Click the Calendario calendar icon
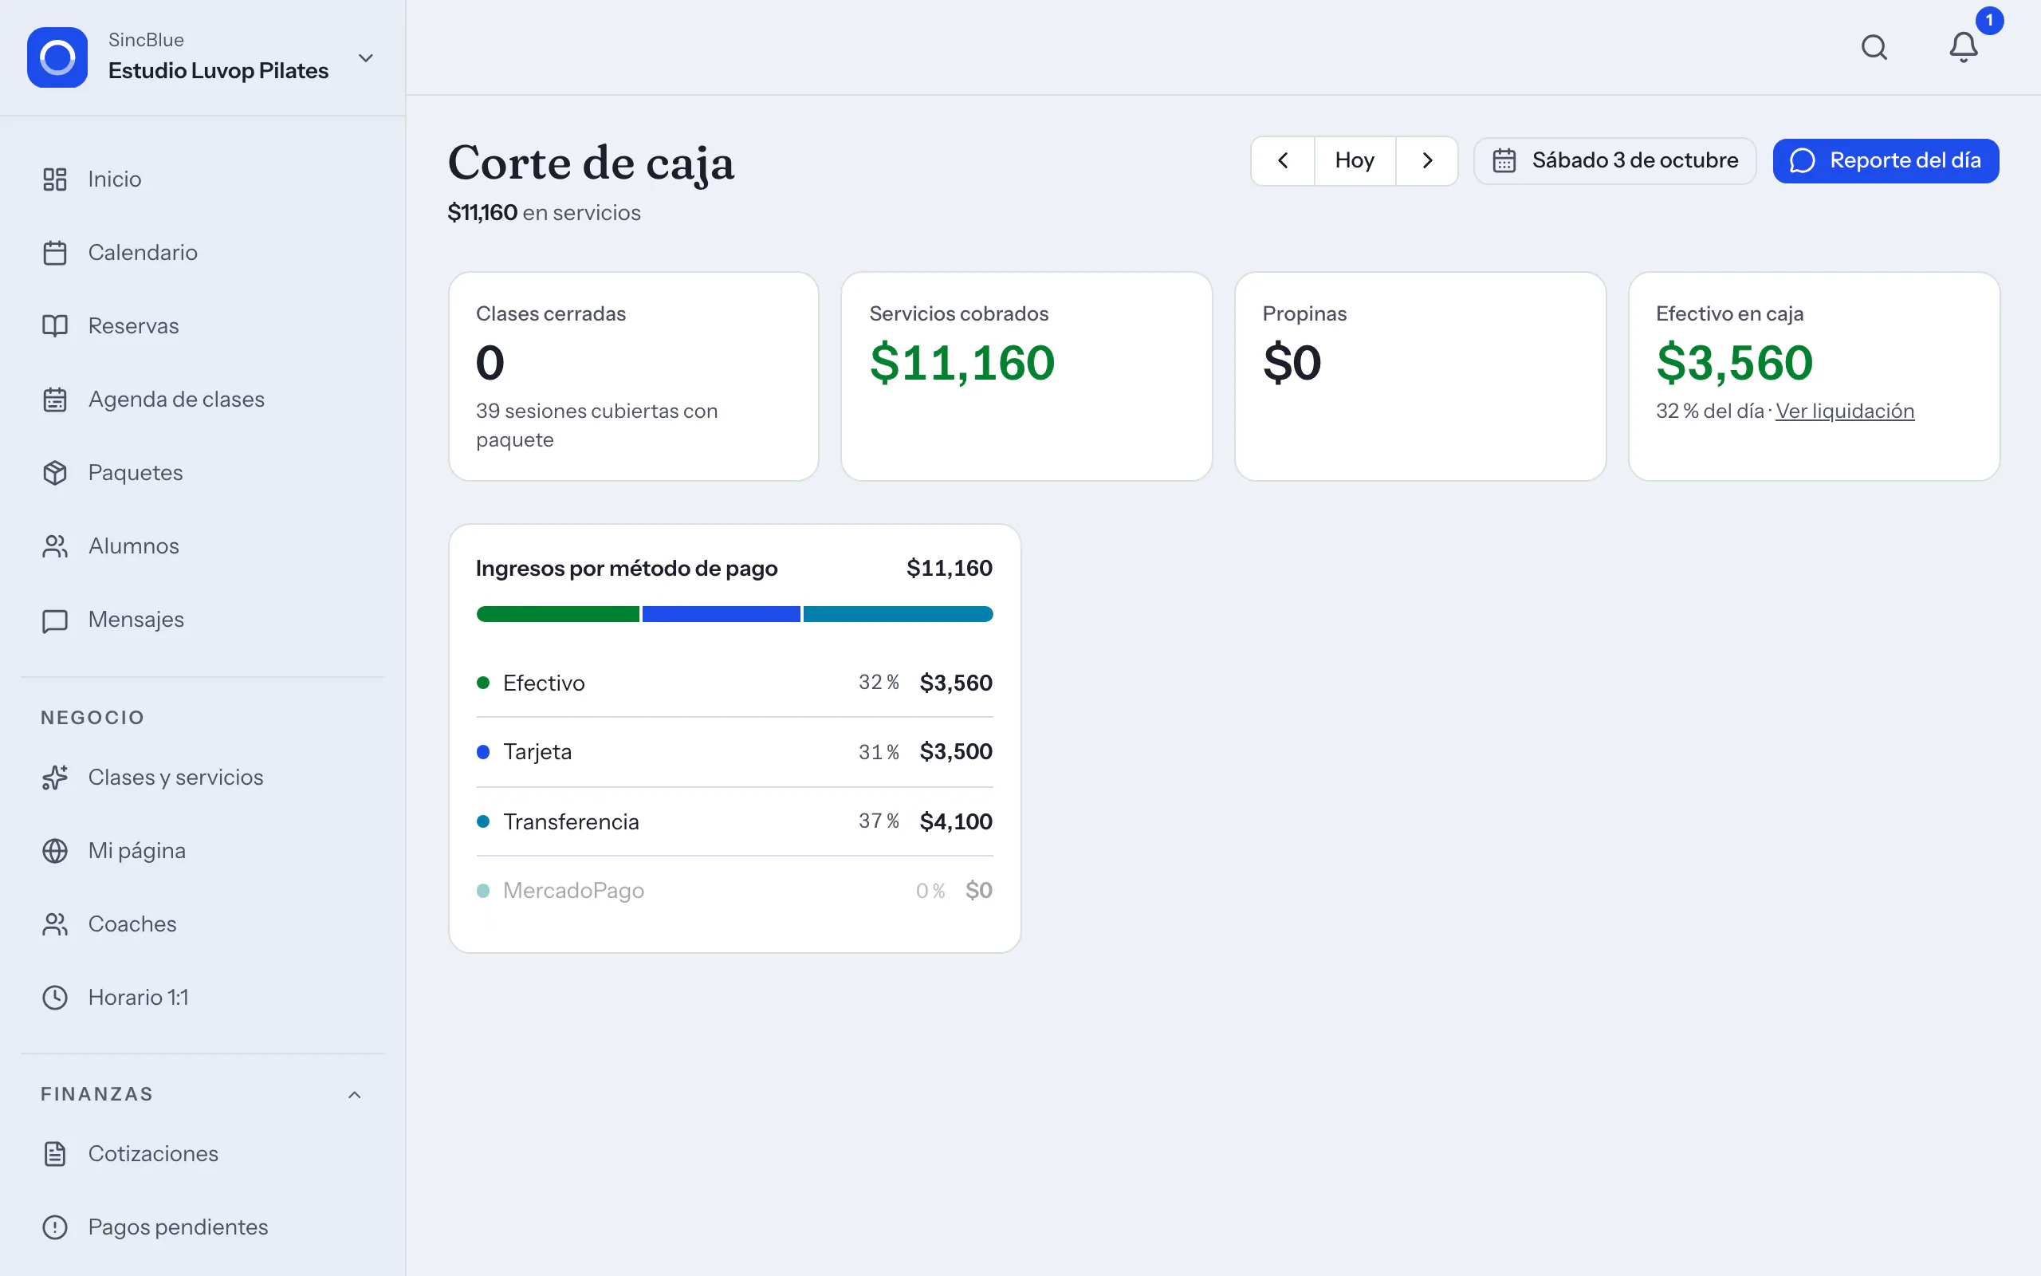 (x=55, y=252)
